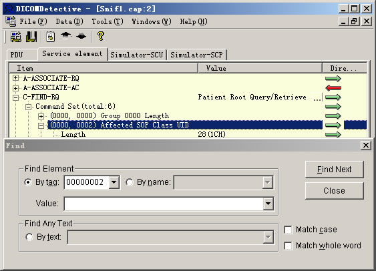376x271 pixels.
Task: Enable the Match case checkbox
Action: pyautogui.click(x=288, y=230)
